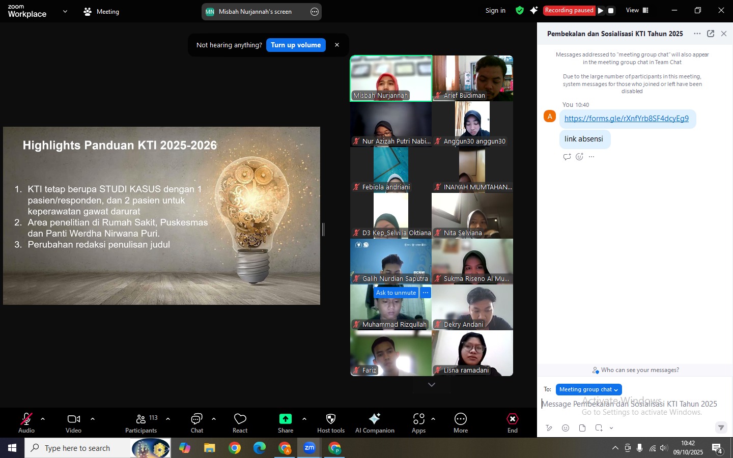Click the Turn up volume button
The width and height of the screenshot is (733, 458).
[296, 45]
